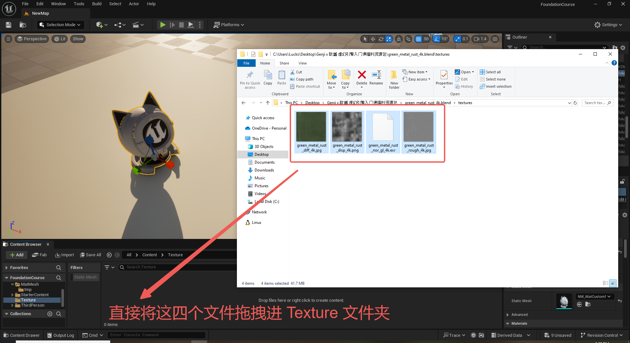
Task: Open the Lit view mode dropdown
Action: tap(60, 39)
